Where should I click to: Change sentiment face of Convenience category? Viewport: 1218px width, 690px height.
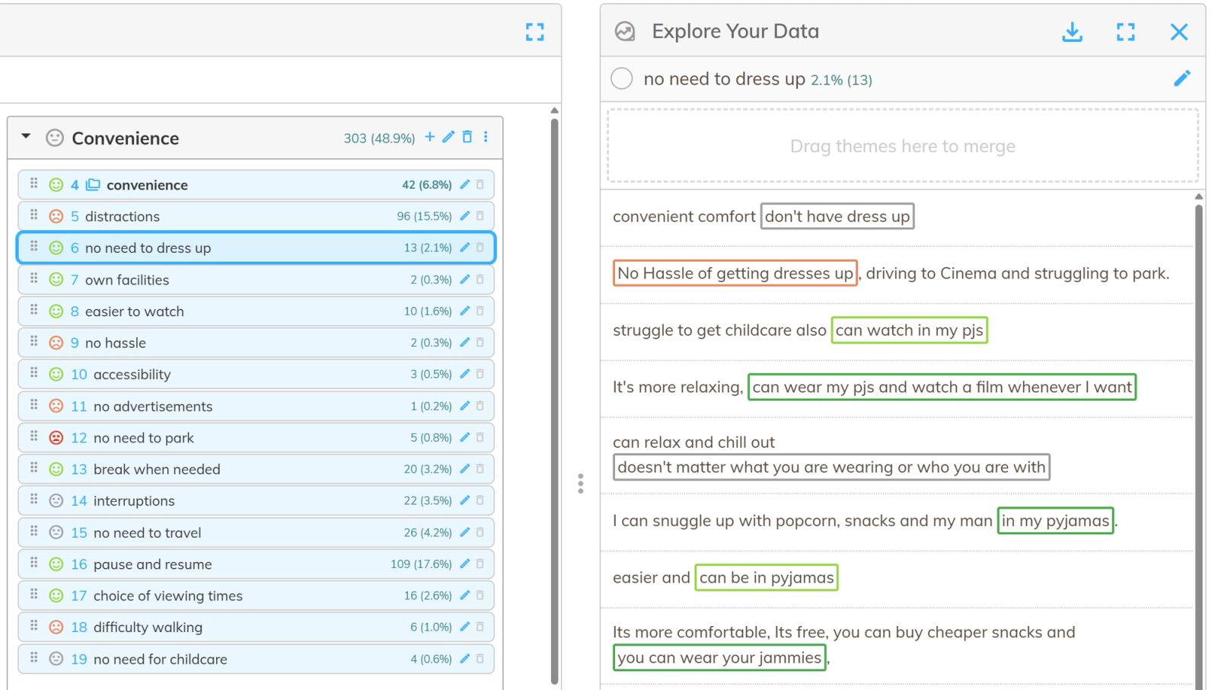coord(54,138)
